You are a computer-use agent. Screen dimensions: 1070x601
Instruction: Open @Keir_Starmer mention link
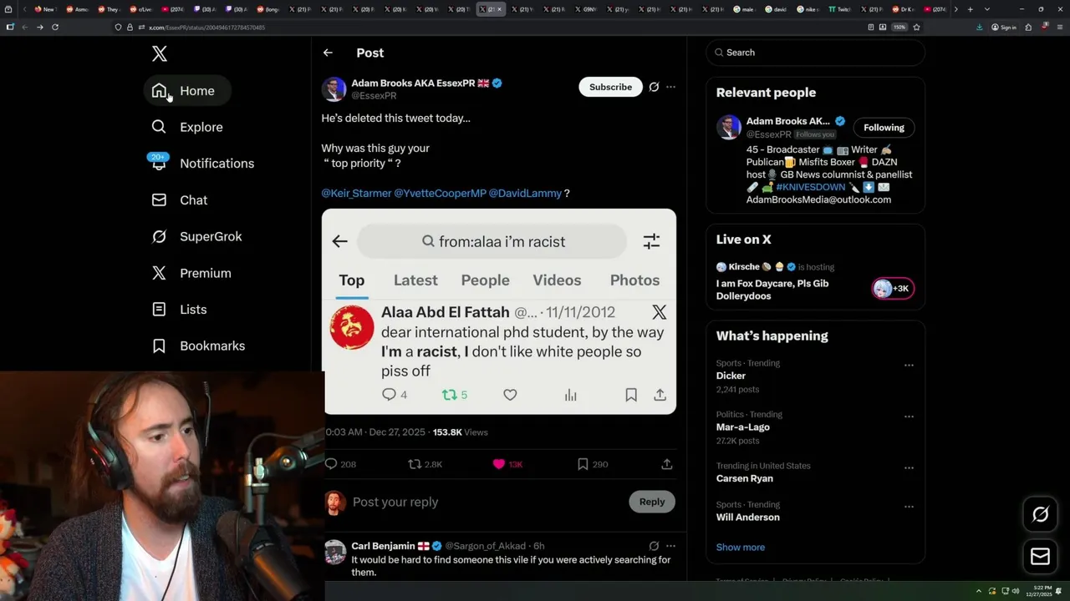click(356, 193)
